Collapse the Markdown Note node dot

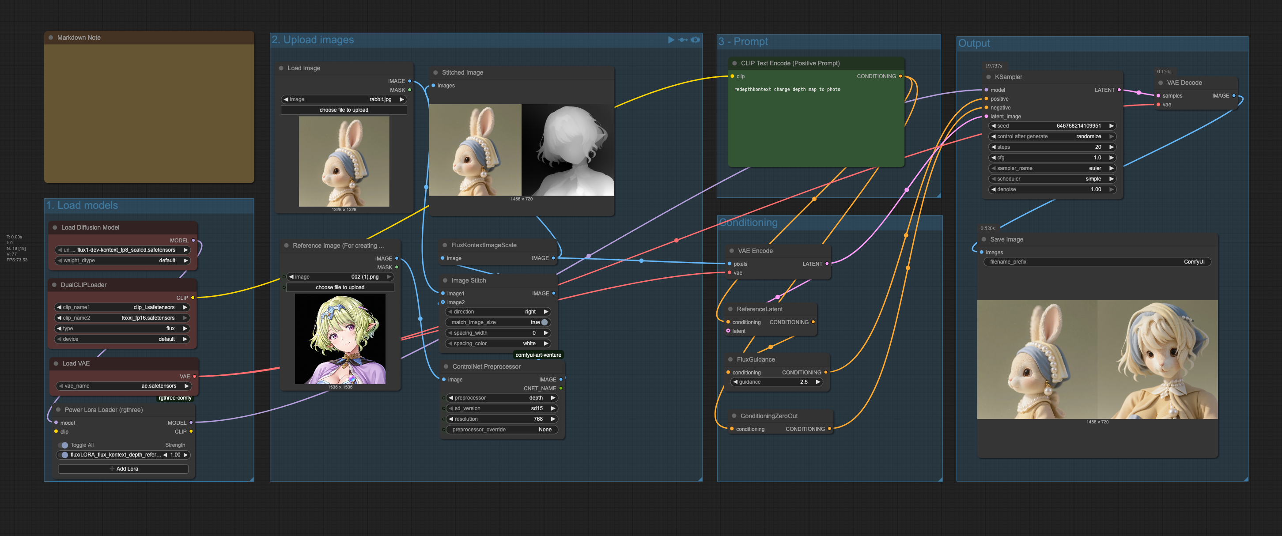point(51,38)
